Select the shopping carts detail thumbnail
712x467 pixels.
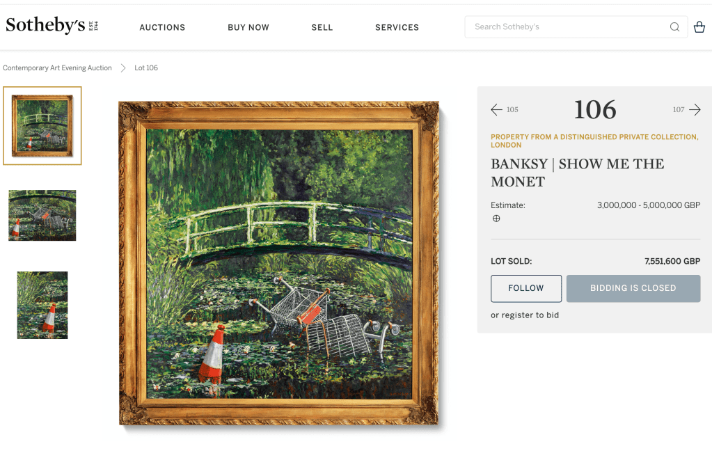point(42,215)
